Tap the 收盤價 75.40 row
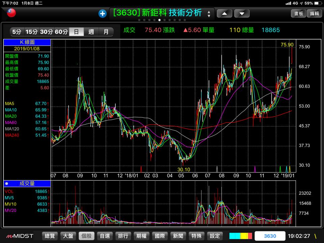324x243 pixels. (27, 75)
